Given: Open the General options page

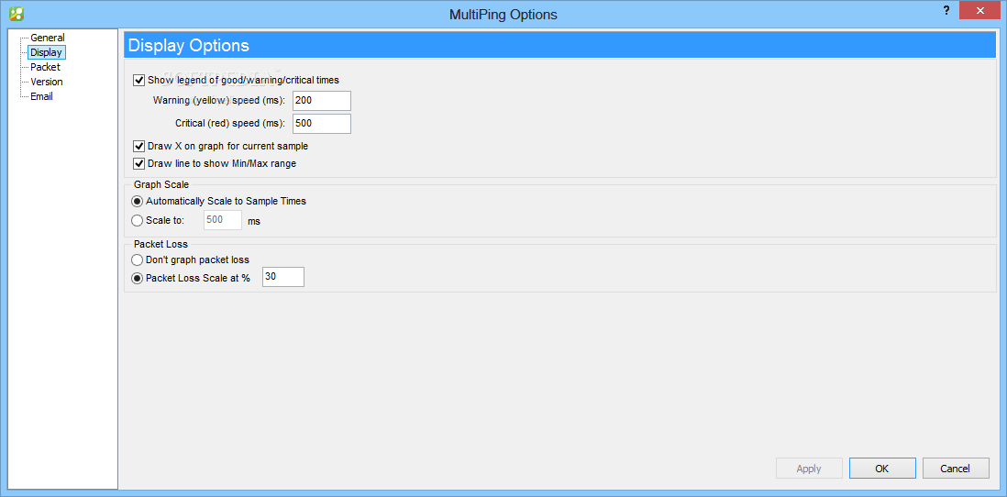Looking at the screenshot, I should [48, 38].
